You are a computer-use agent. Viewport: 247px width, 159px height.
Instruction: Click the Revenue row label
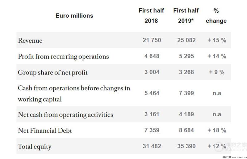point(30,41)
